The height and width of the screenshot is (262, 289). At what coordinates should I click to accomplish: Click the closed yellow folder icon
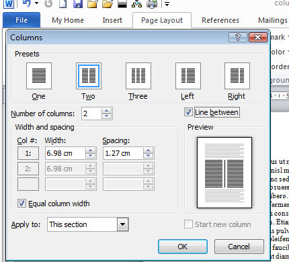(92, 4)
